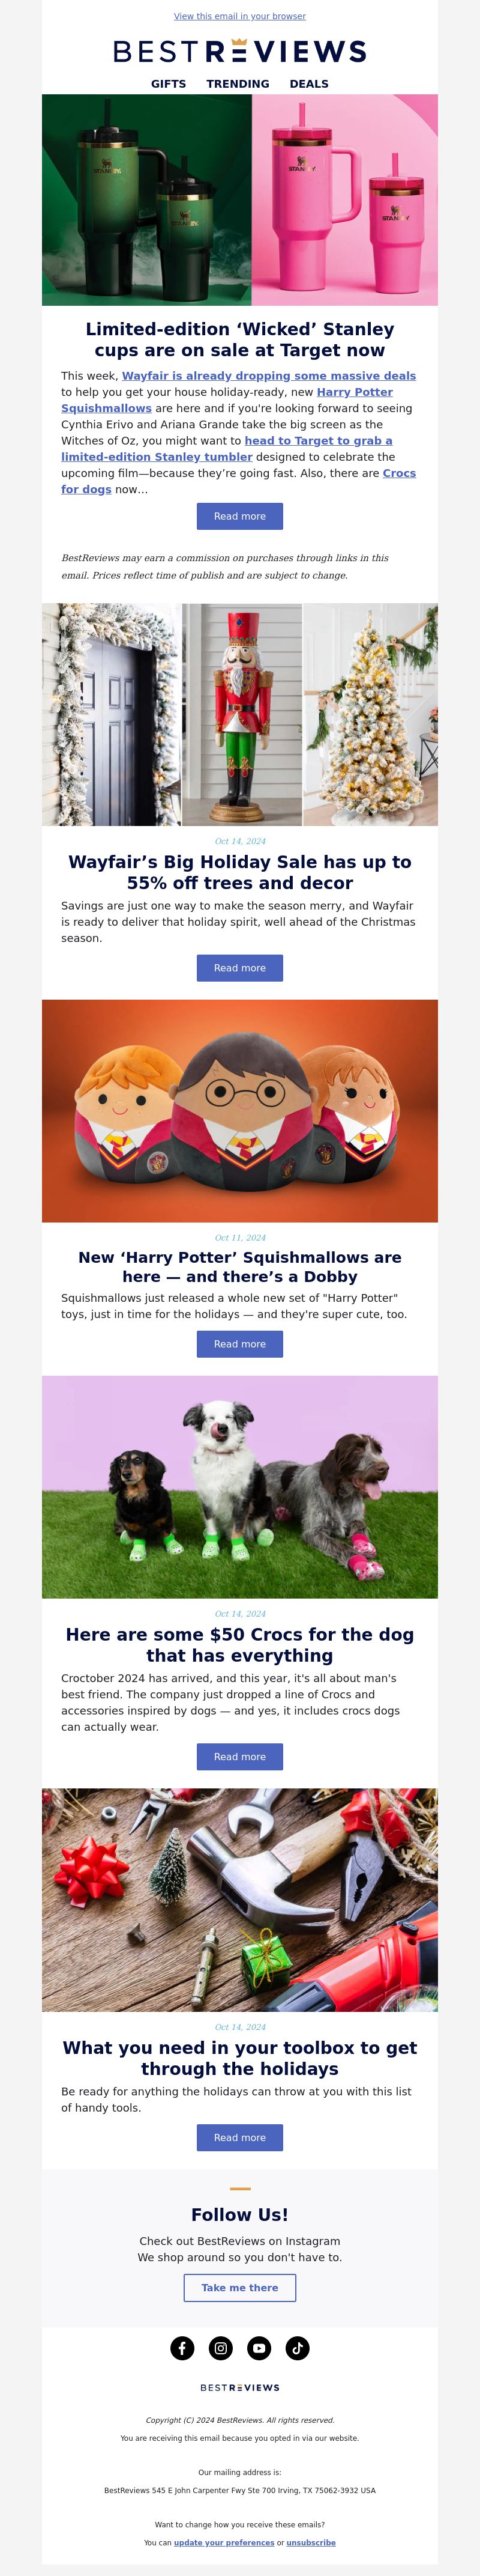Click the BestReviews header logo
480x2576 pixels.
coord(239,51)
